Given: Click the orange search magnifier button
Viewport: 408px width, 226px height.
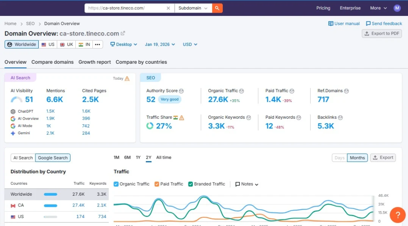Looking at the screenshot, I should (x=217, y=8).
